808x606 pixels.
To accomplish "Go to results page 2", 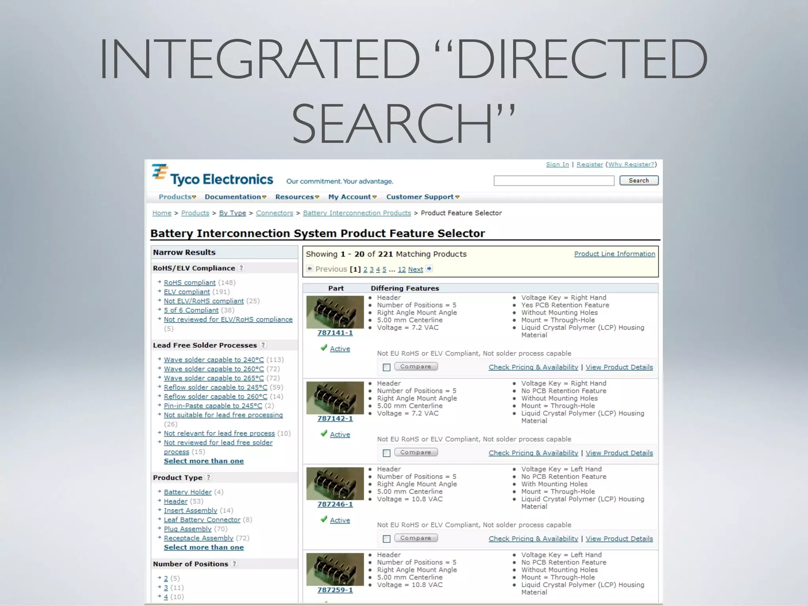I will point(365,269).
